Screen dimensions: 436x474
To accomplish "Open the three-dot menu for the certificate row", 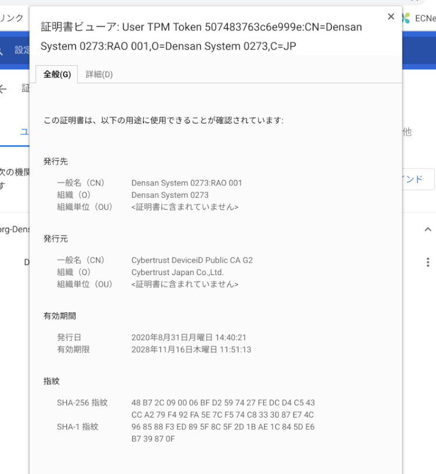I will tap(428, 262).
